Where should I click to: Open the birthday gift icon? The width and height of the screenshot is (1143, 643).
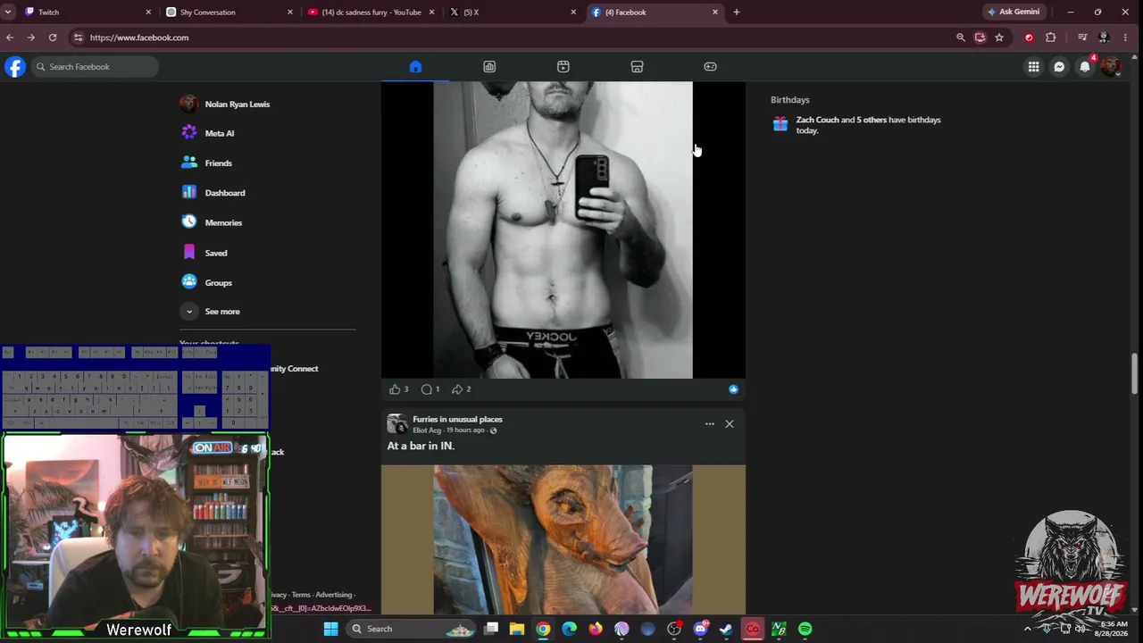pos(780,124)
